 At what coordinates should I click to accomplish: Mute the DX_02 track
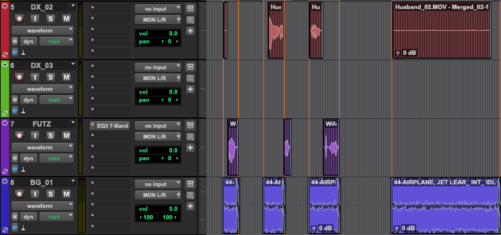click(x=66, y=19)
